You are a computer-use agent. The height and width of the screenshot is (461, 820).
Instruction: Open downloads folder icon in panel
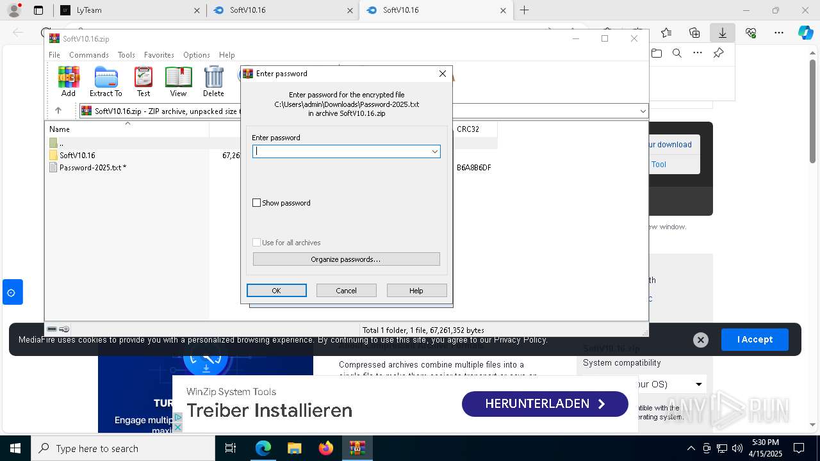coord(657,53)
